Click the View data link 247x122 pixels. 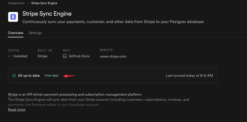click(51, 75)
